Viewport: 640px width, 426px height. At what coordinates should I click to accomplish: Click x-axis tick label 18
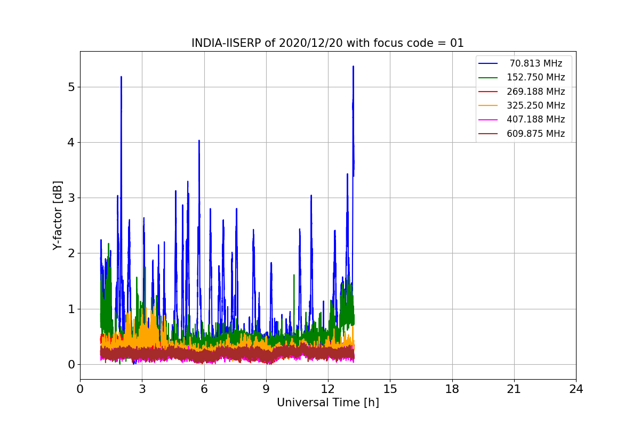pos(452,389)
